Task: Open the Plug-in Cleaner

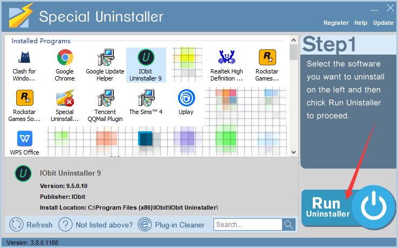Action: [x=171, y=225]
